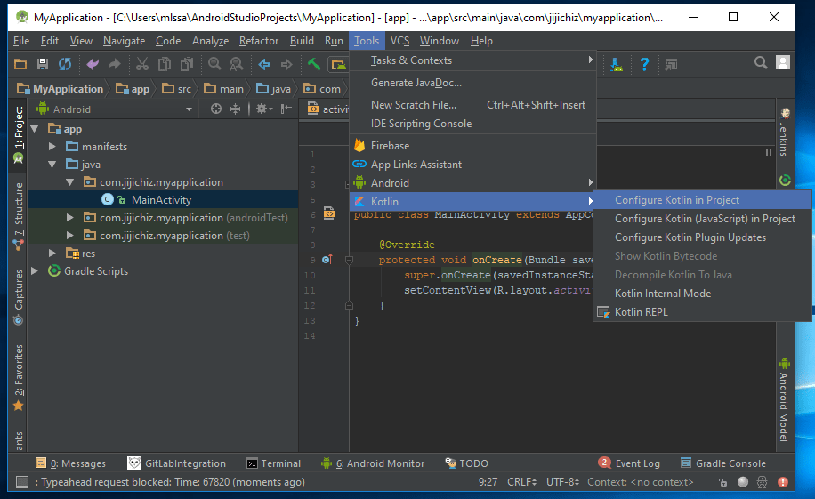The height and width of the screenshot is (499, 815).
Task: Click the Cut scissors icon
Action: (x=141, y=64)
